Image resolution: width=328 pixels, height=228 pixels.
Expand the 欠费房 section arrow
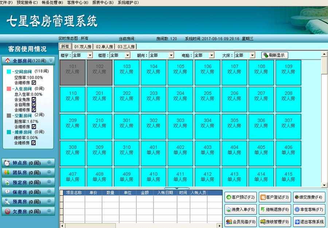(x=49, y=211)
